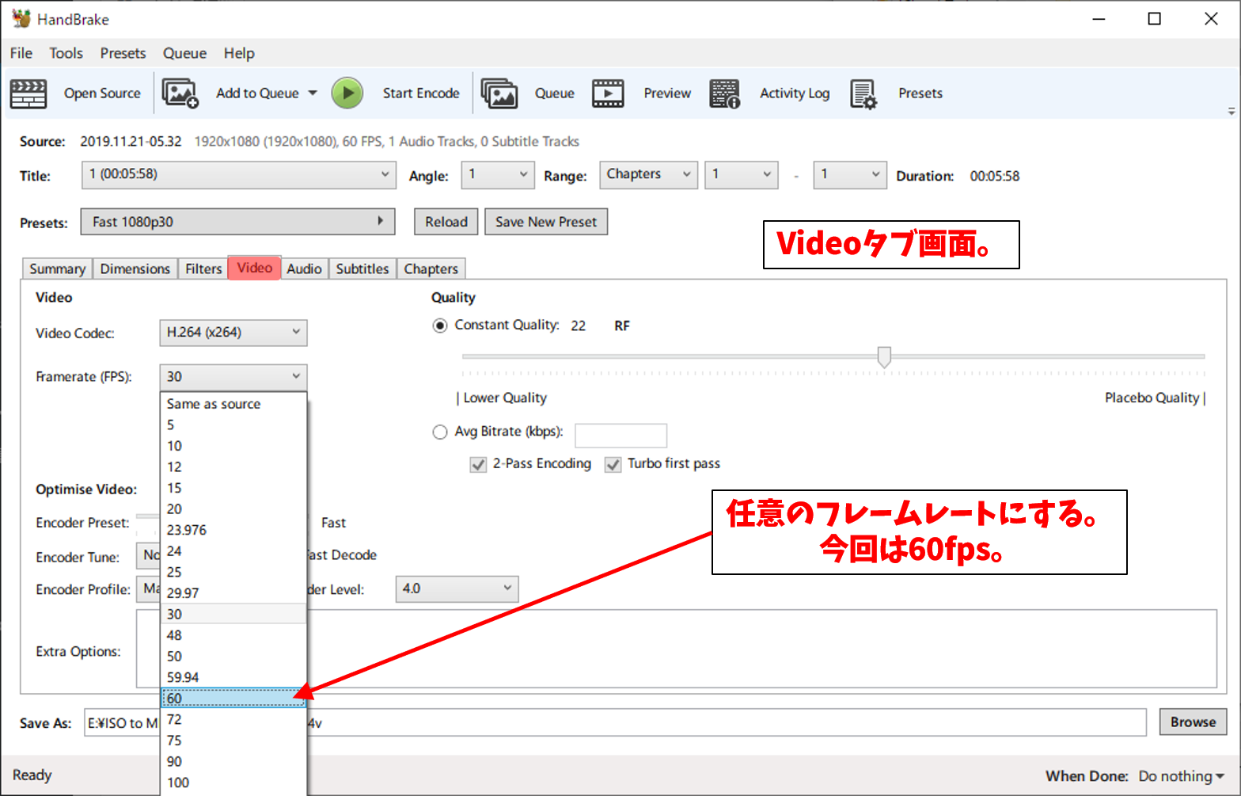Screen dimensions: 1241x796
Task: Click the Open Source clapperboard icon
Action: tap(28, 93)
